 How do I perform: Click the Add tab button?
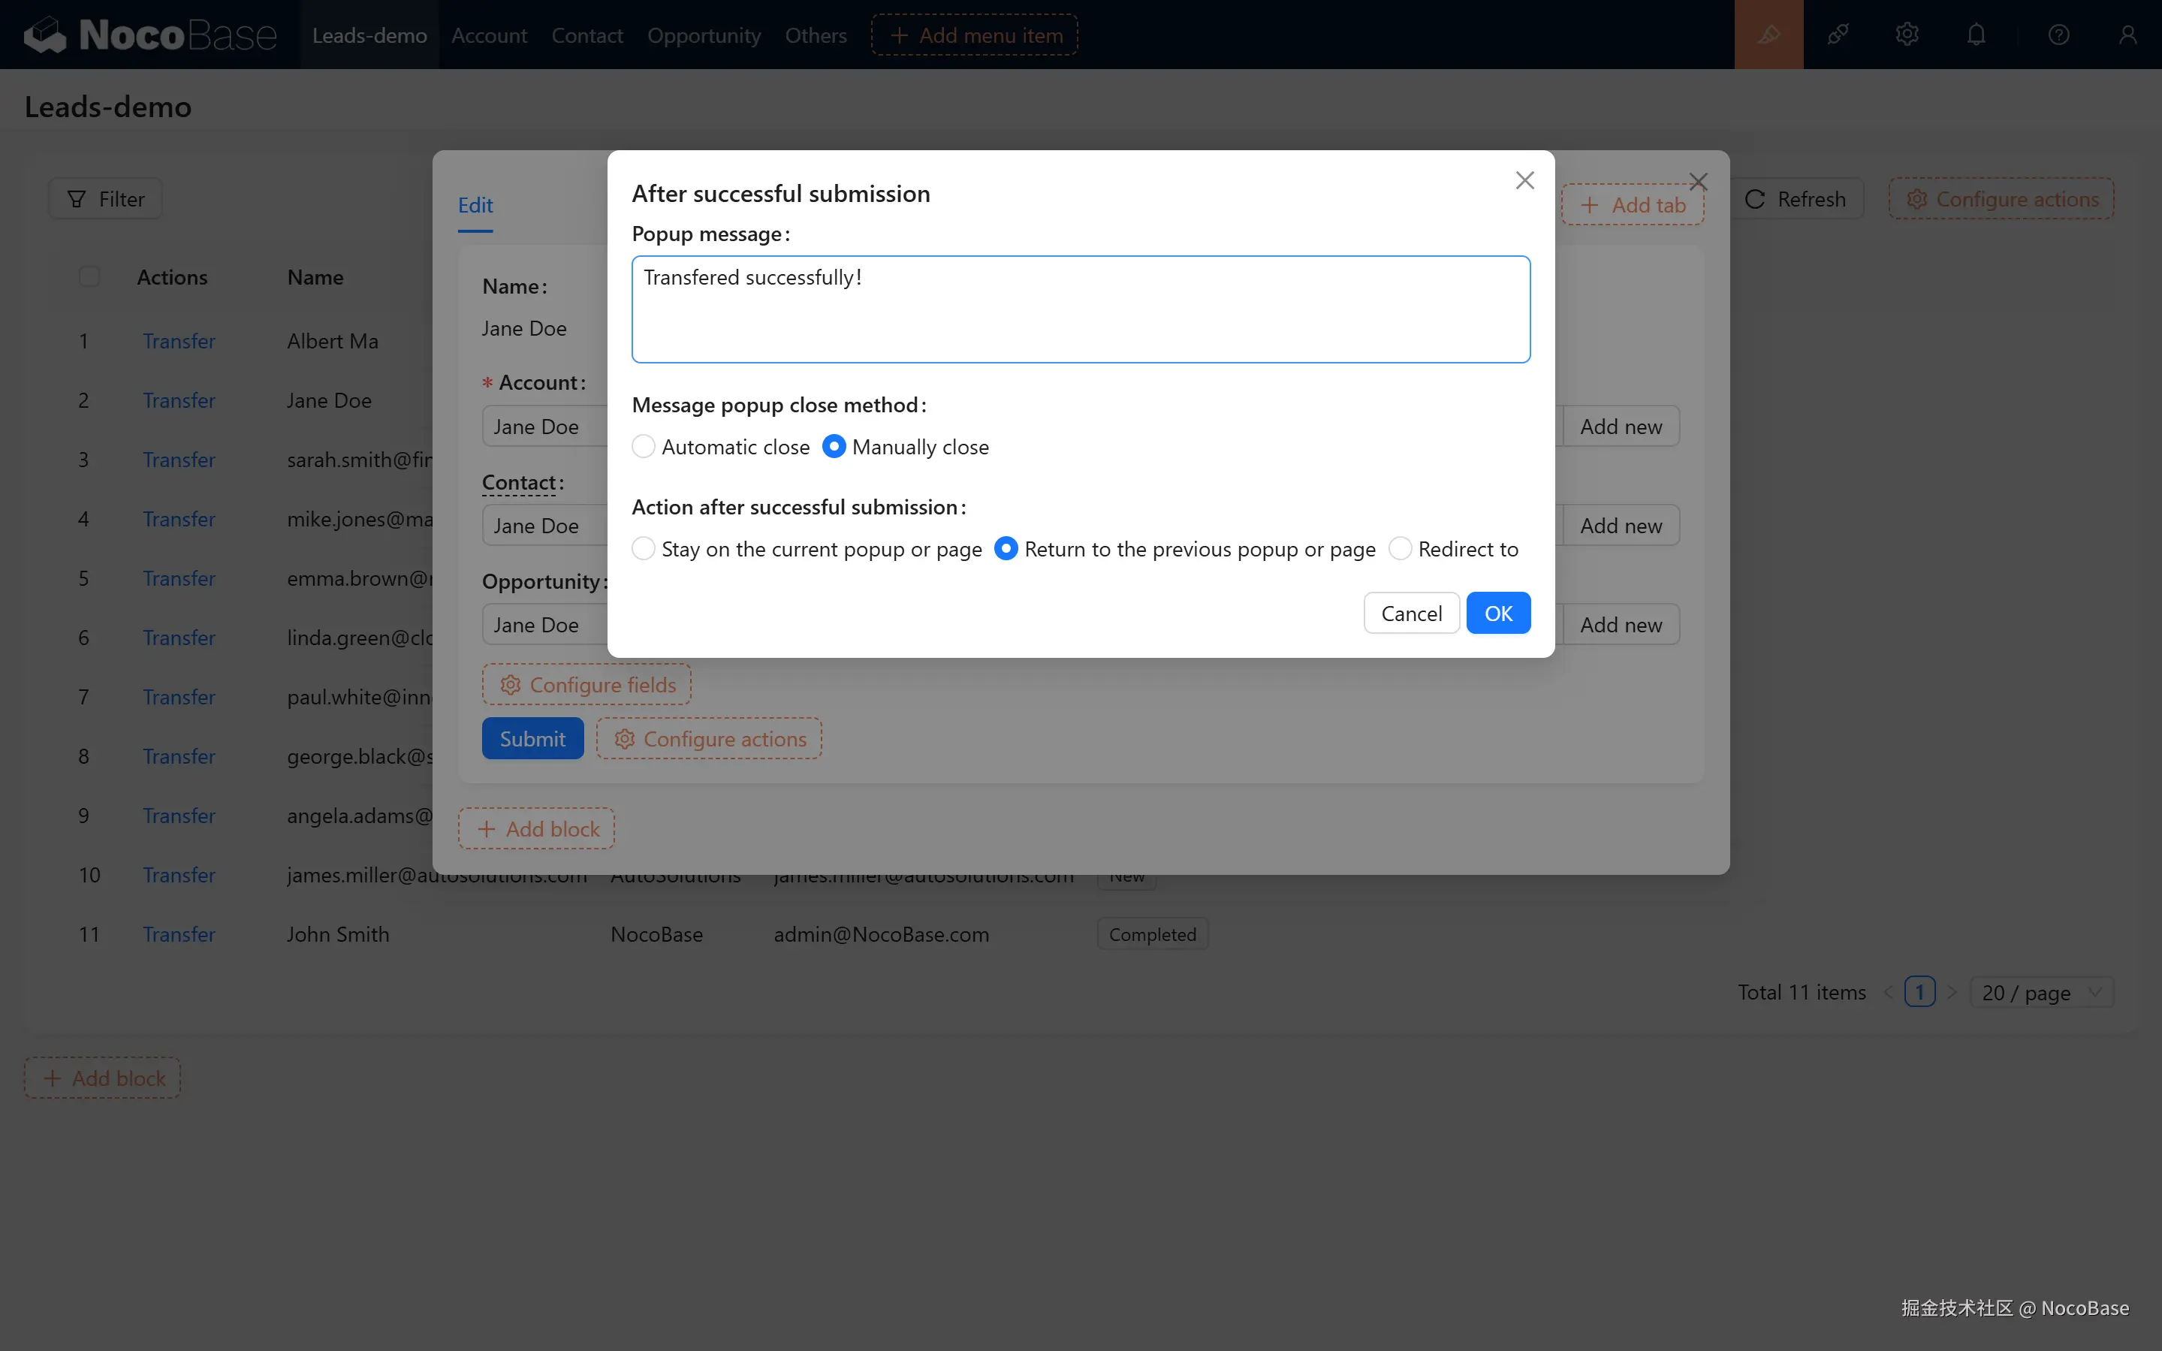tap(1633, 204)
